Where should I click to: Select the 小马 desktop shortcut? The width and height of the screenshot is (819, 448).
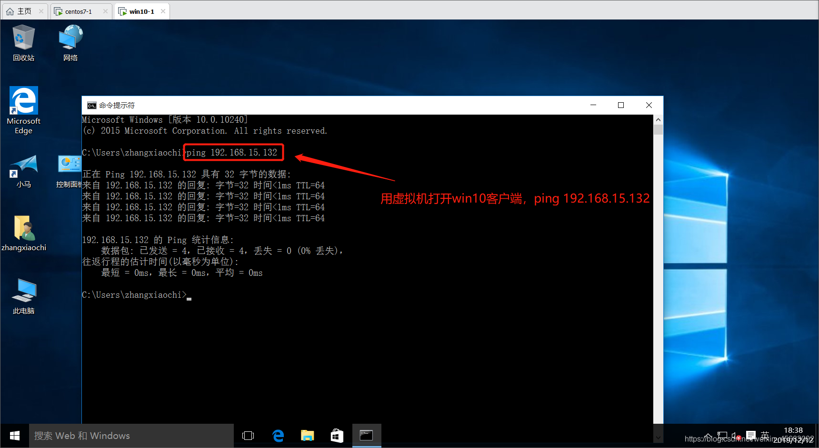23,171
